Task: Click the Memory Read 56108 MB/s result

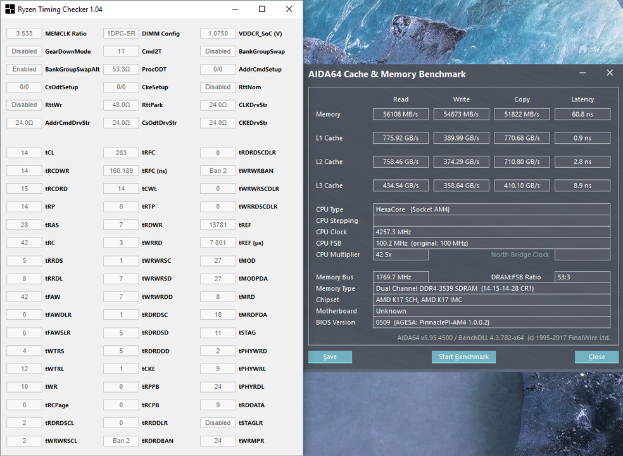Action: coord(401,114)
